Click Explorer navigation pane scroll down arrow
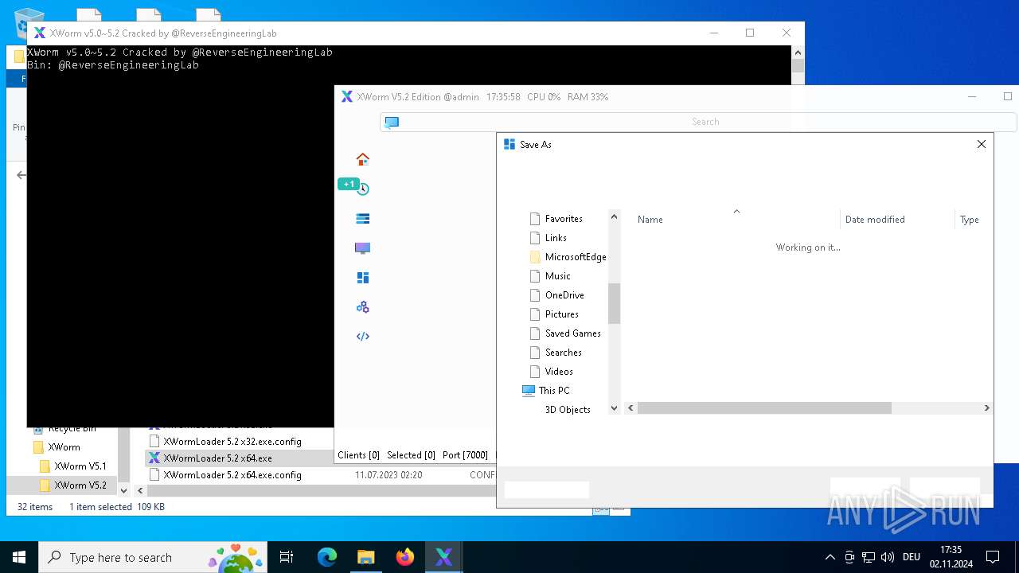Screen dimensions: 1019x573 pos(123,491)
